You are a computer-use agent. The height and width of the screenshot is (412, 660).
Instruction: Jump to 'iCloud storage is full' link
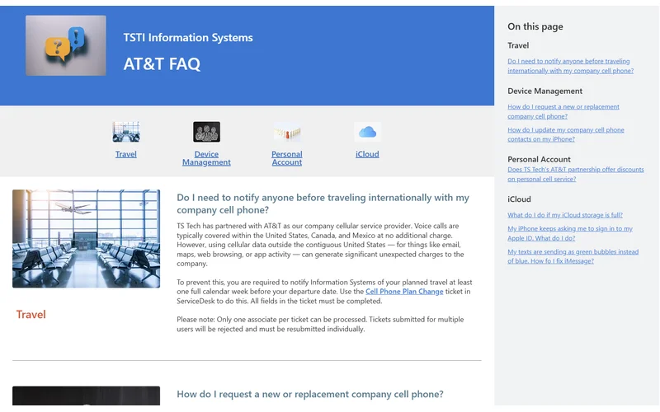(x=565, y=215)
